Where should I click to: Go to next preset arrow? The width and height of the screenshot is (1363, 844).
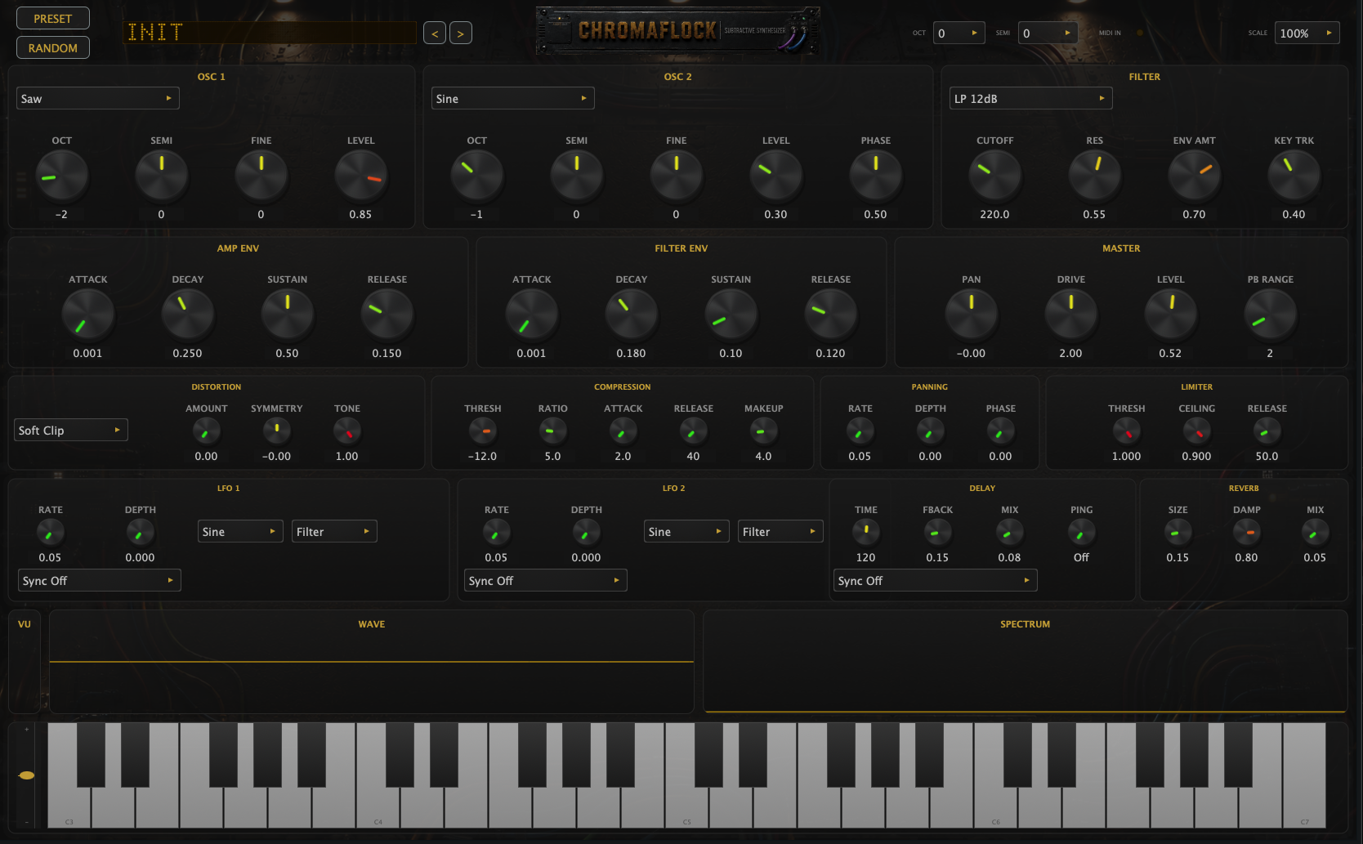click(x=461, y=33)
